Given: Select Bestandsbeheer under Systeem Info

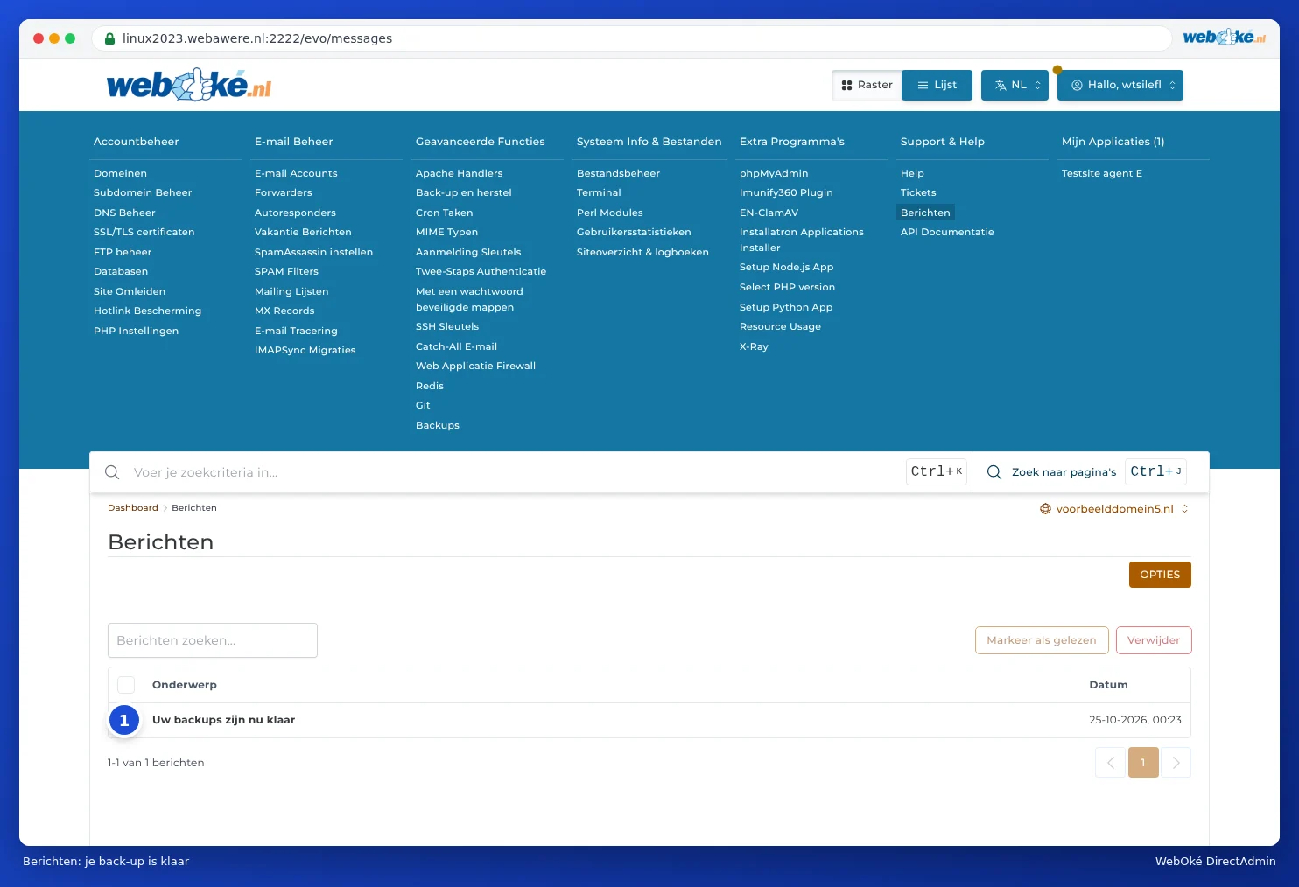Looking at the screenshot, I should coord(618,173).
